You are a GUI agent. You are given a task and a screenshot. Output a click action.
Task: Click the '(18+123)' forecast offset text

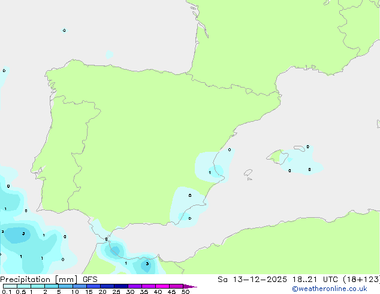[x=361, y=280]
